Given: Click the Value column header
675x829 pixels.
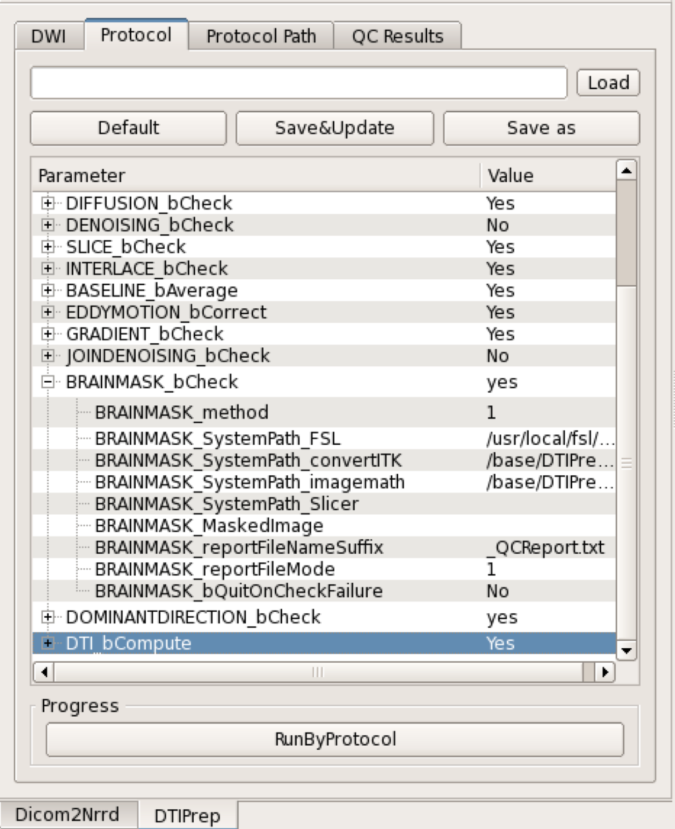Looking at the screenshot, I should tap(510, 176).
